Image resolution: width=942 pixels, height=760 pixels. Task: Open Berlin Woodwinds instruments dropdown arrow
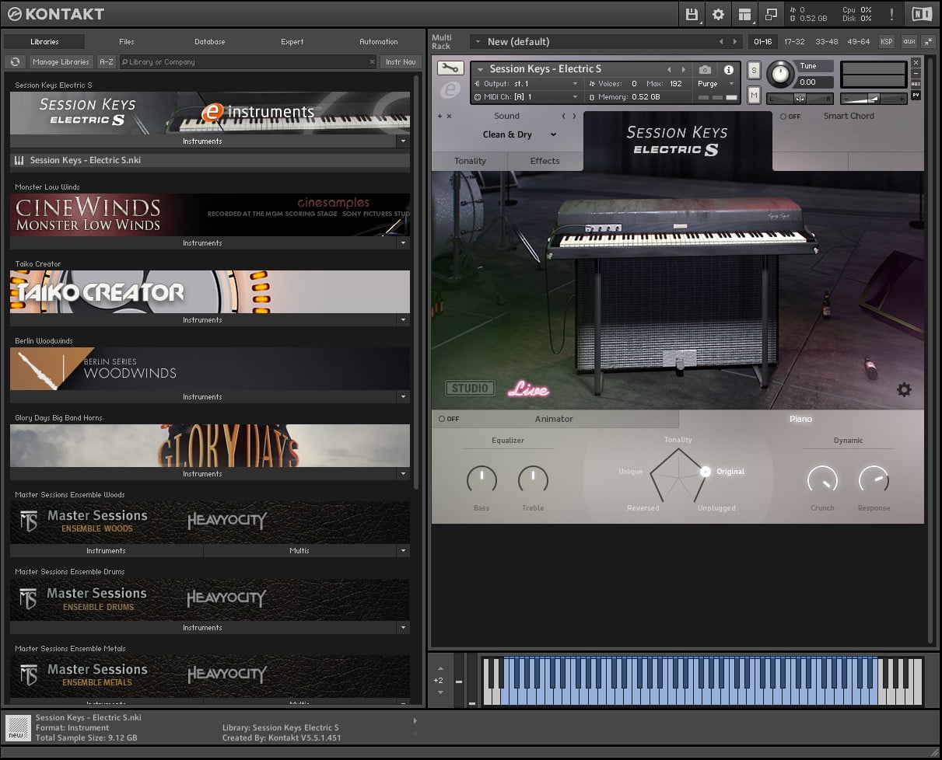tap(402, 397)
